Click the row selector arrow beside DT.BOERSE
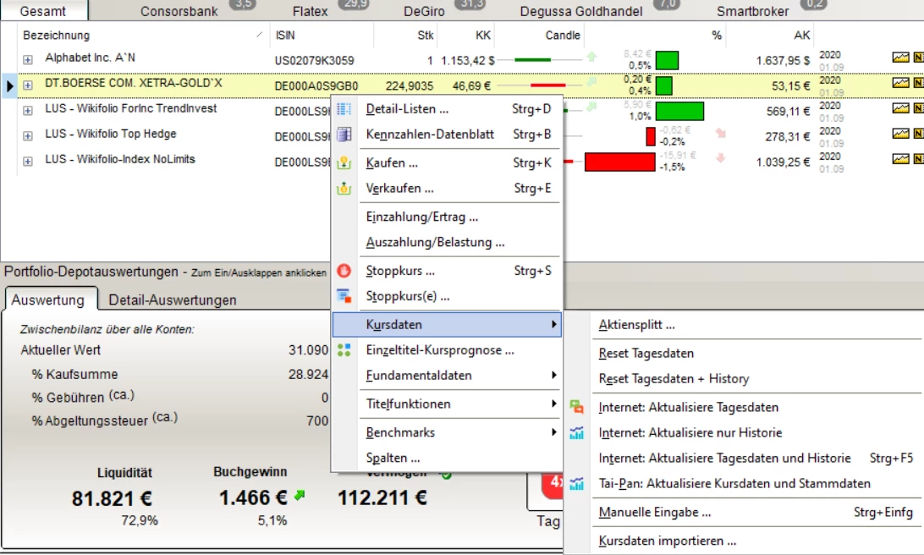 point(9,86)
